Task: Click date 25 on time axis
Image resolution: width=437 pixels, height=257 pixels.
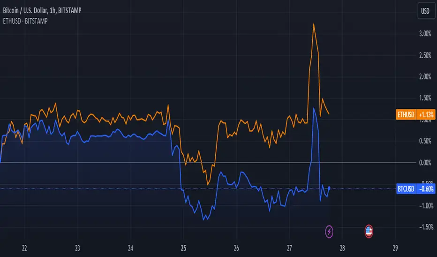Action: pyautogui.click(x=183, y=248)
